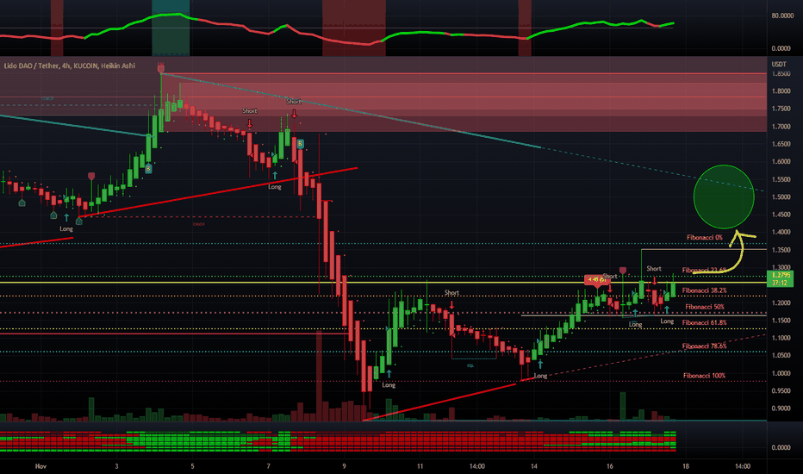803x474 pixels.
Task: Click the red pin marker above Nov 16 candles
Action: point(623,270)
